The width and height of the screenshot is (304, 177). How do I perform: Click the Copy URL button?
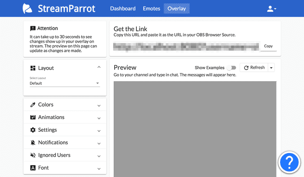pyautogui.click(x=268, y=46)
